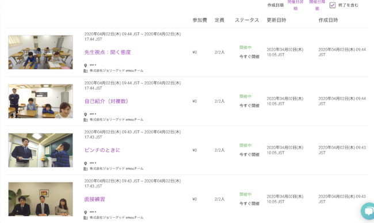The image size is (374, 223).
Task: Toggle the 終了を含む checkbox
Action: pos(333,5)
